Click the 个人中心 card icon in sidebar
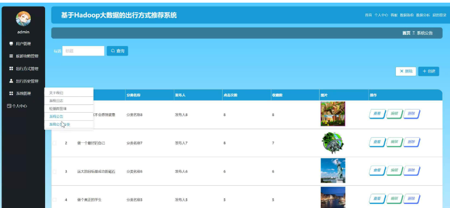This screenshot has width=450, height=208. click(x=9, y=106)
